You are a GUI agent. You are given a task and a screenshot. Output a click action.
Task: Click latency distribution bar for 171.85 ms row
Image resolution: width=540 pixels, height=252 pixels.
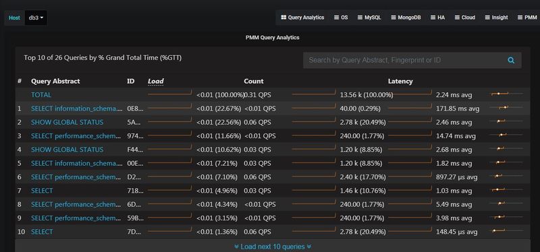(506, 107)
